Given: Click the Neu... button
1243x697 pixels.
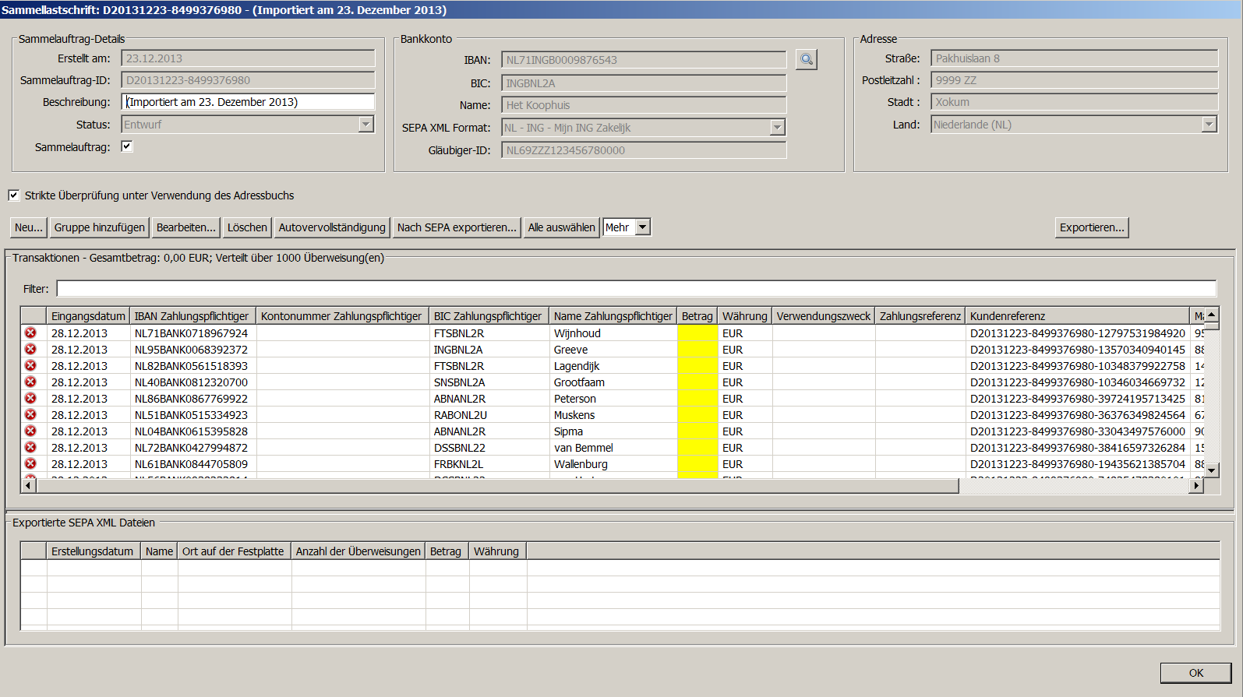Looking at the screenshot, I should click(x=29, y=227).
